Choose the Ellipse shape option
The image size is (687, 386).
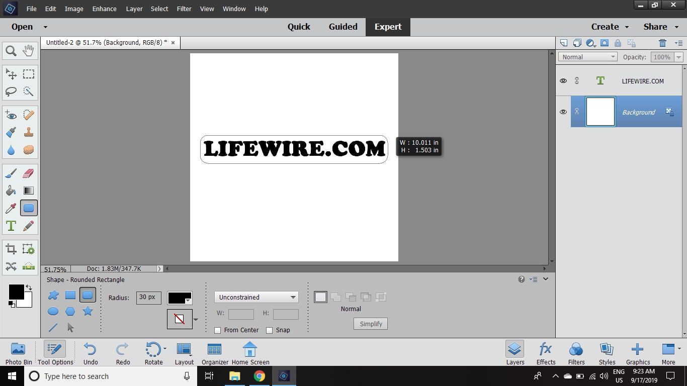[x=53, y=312]
